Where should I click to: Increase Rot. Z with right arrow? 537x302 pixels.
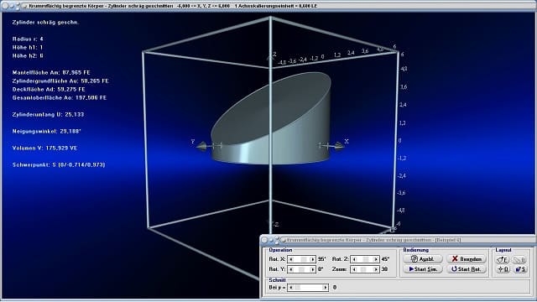[x=376, y=259]
